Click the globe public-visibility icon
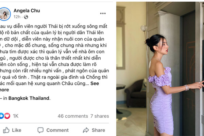This screenshot has width=204, height=136. click(x=26, y=17)
